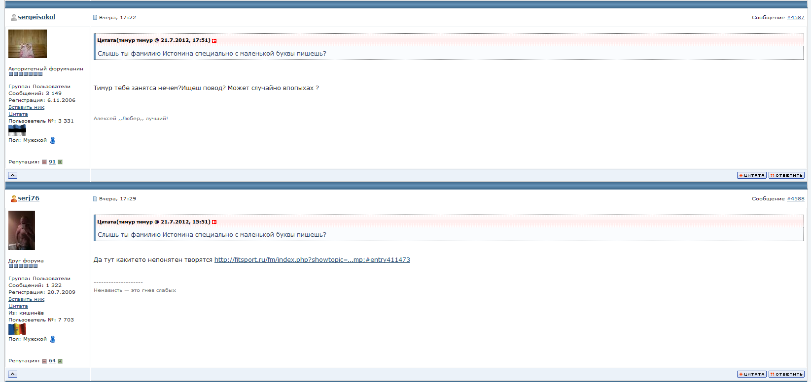Click signature 'Алексей ,,Любер,, лучший!'
This screenshot has width=811, height=382.
tap(131, 119)
